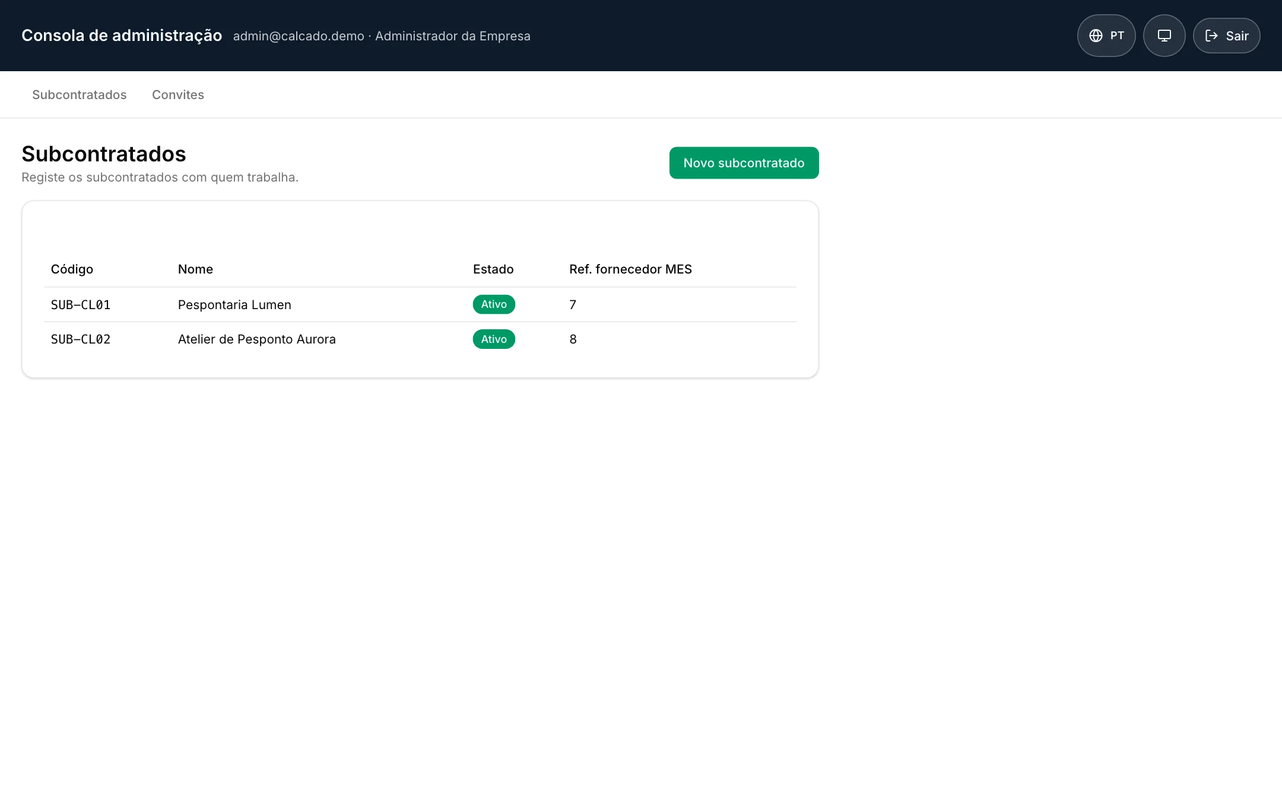The height and width of the screenshot is (801, 1282).
Task: Open the Convites tab
Action: pyautogui.click(x=178, y=95)
